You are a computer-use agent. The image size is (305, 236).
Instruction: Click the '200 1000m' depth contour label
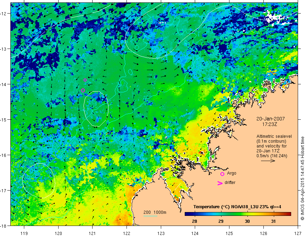[x=155, y=212]
